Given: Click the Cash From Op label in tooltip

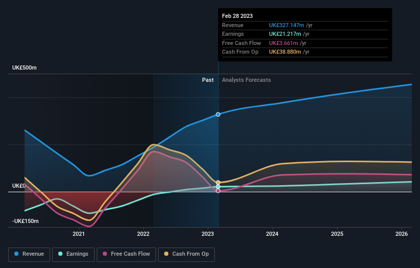Looking at the screenshot, I should (240, 52).
